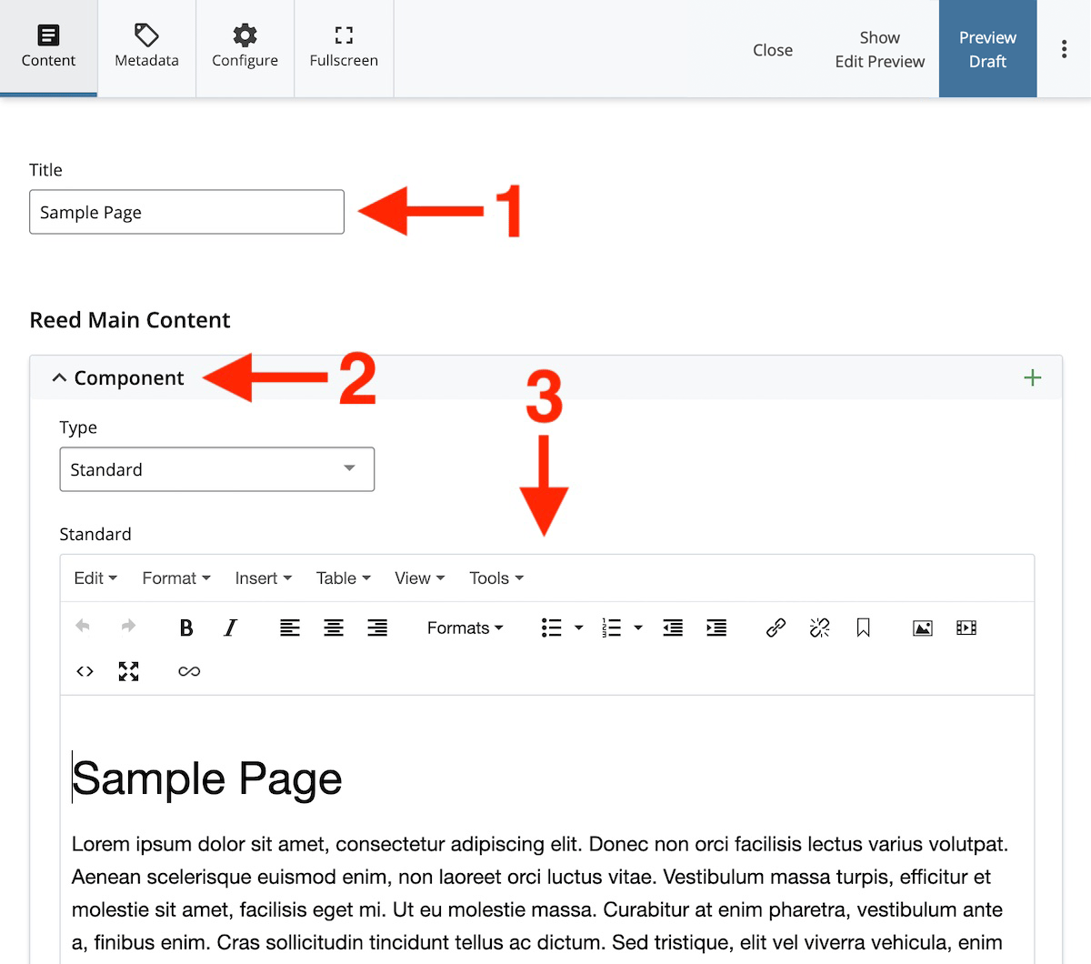
Task: Open the Type dropdown showing Standard
Action: click(216, 469)
